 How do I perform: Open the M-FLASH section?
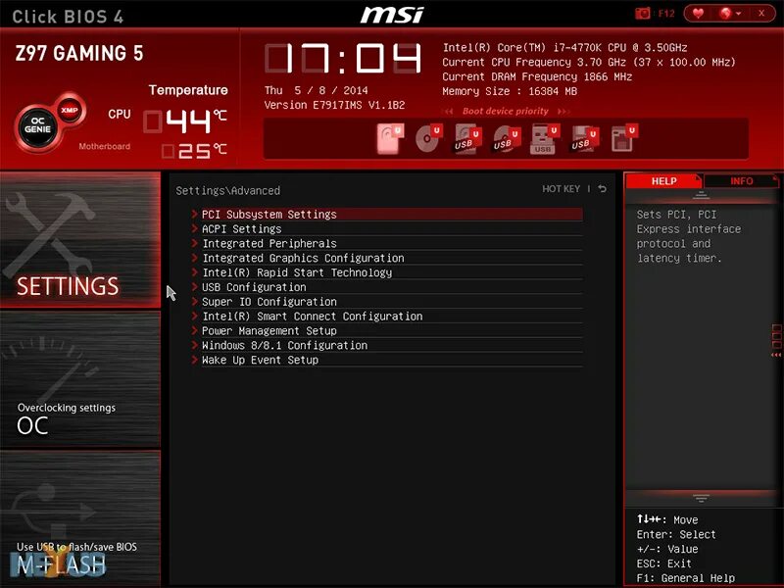[80, 519]
